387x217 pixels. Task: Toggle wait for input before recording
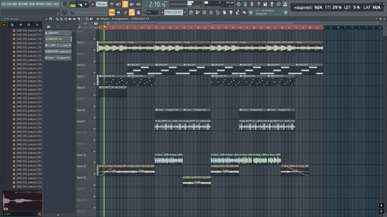coord(119,4)
